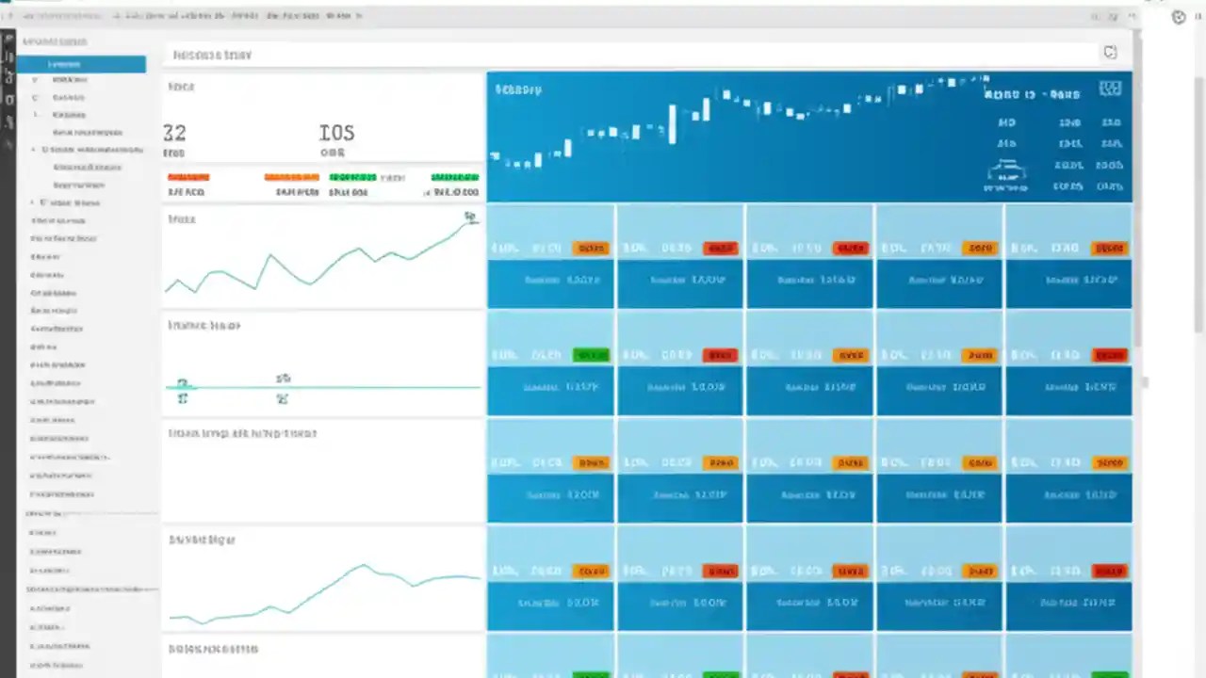Screen dimensions: 1206x678
Task: Select the topmost icon in narrow left rail
Action: (x=8, y=40)
